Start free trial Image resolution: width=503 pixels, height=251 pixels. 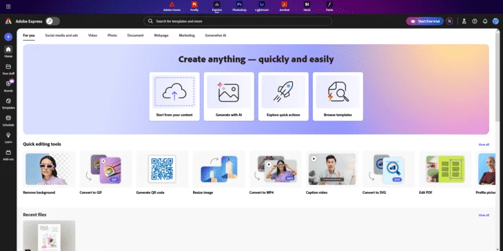[424, 21]
